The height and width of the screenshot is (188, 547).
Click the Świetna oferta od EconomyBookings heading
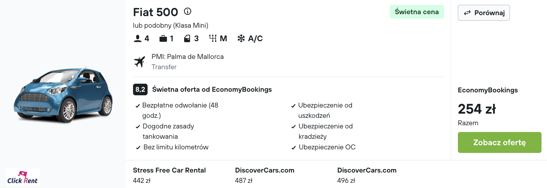[212, 89]
